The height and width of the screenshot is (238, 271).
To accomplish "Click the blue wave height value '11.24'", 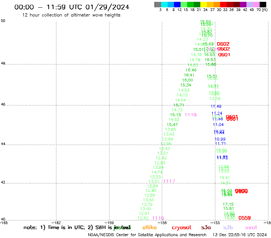I will click(x=217, y=114).
